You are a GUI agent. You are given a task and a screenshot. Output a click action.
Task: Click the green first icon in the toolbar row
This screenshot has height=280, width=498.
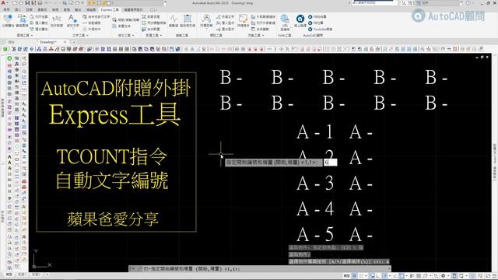click(x=5, y=49)
